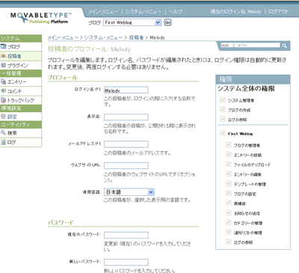Screen dimensions: 299x273
Task: Click the Movable Type logo
Action: (x=40, y=18)
